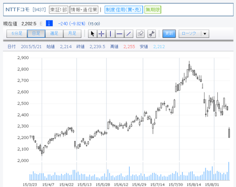Switch to the 週足 weekly timeframe
This screenshot has height=187, width=236.
click(x=54, y=34)
